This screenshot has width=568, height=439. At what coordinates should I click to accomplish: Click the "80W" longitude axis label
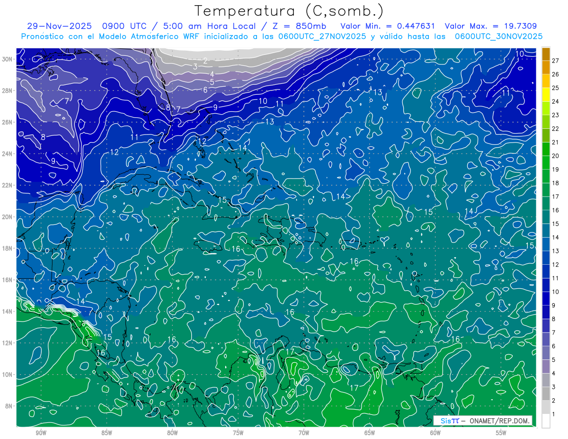click(173, 433)
